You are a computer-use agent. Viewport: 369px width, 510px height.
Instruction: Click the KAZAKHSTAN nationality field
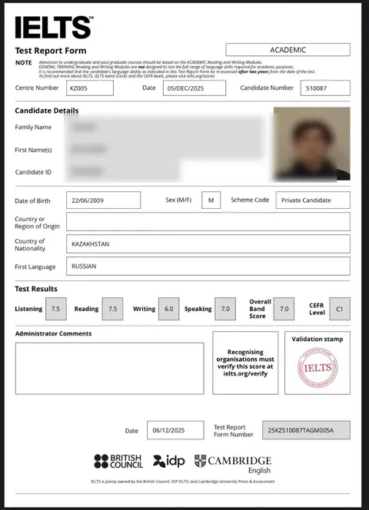click(208, 244)
